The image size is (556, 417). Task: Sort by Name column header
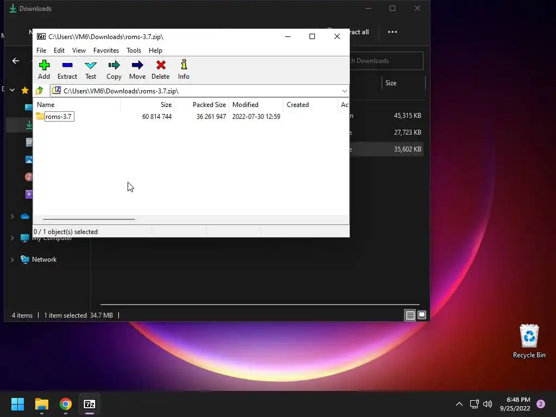(77, 105)
